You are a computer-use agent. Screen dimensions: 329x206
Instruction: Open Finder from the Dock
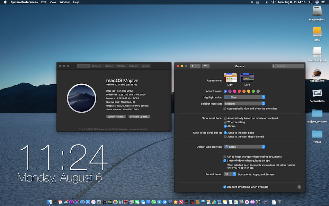49,202
